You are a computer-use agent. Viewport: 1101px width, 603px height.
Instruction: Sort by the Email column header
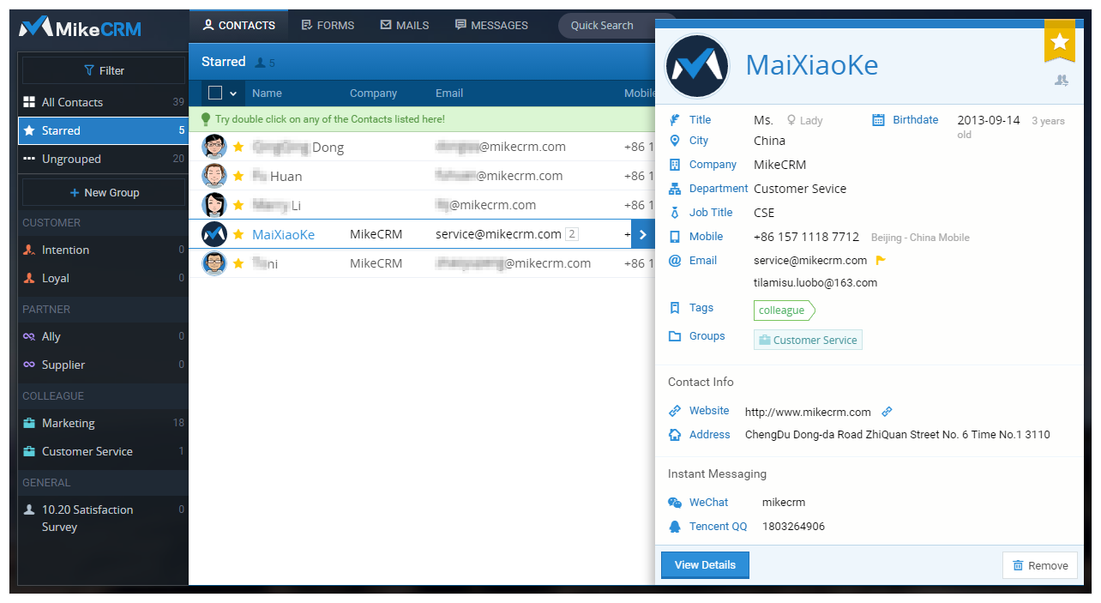pyautogui.click(x=448, y=93)
